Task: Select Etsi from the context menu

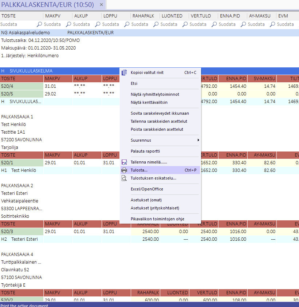Action: tap(134, 83)
